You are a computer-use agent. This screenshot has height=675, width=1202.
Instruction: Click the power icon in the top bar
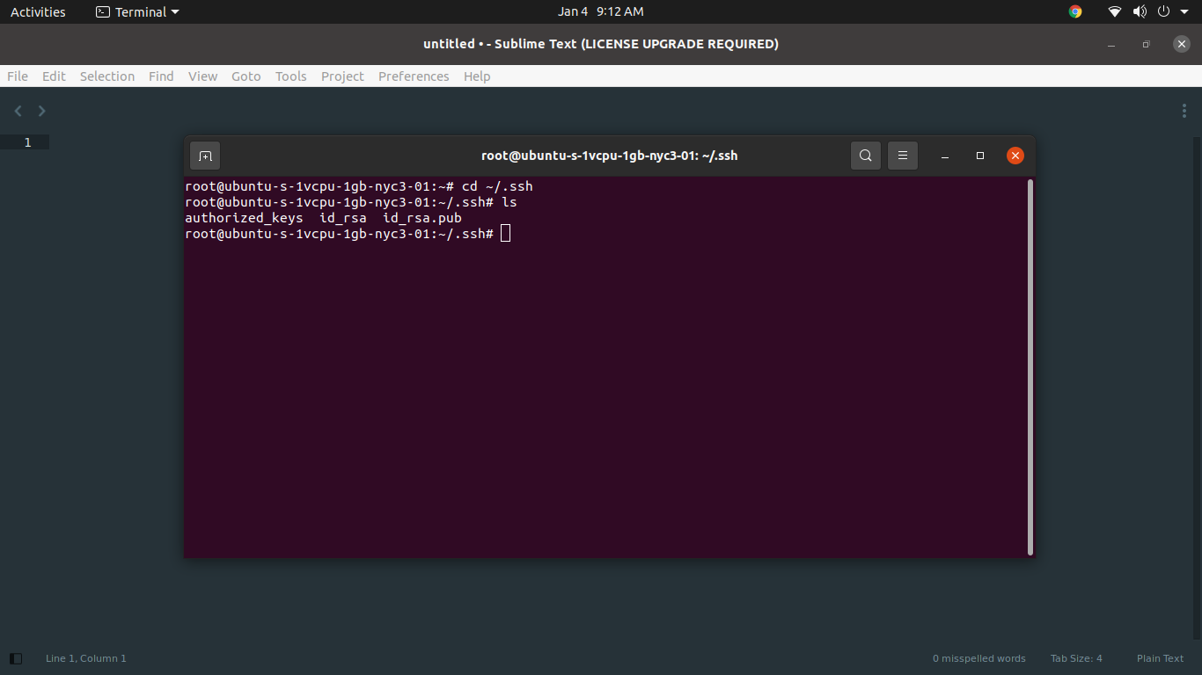(1162, 11)
